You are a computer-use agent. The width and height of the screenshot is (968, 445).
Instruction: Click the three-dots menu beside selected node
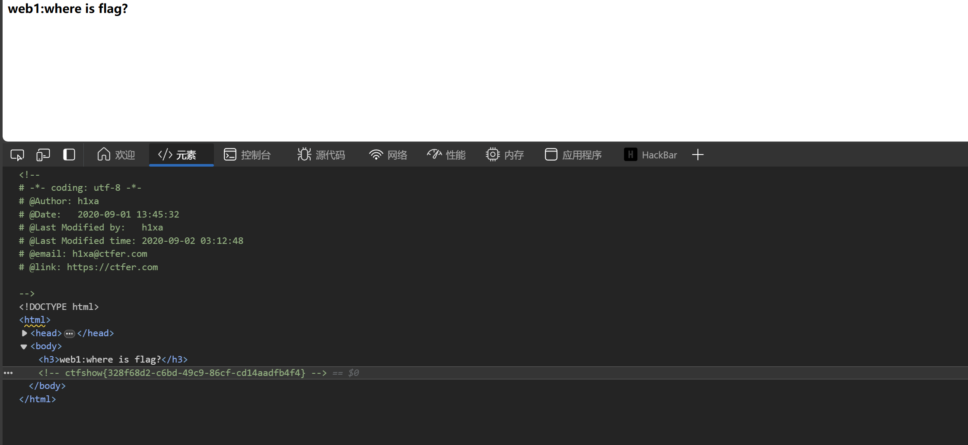pyautogui.click(x=8, y=373)
